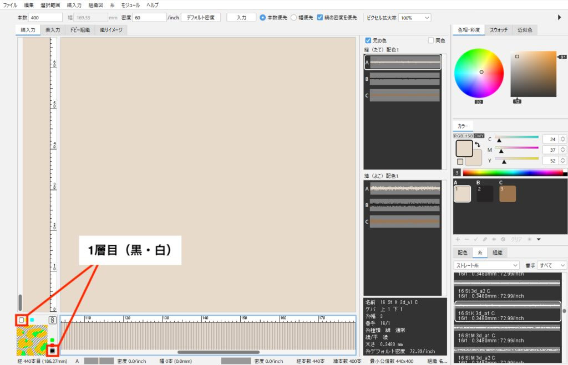Click the white layer square above the weave thumbnail
The height and width of the screenshot is (365, 568).
pos(21,320)
